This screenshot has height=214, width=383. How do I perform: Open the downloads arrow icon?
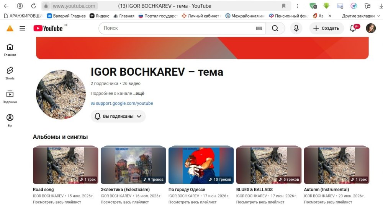coord(381,6)
